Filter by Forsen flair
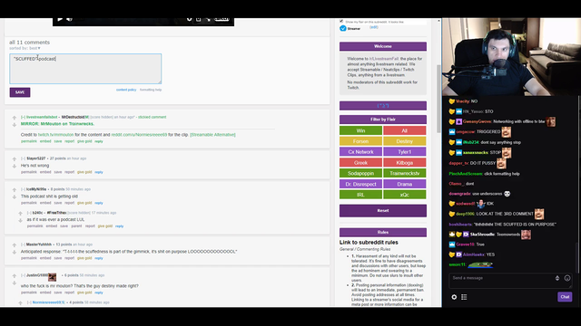 pyautogui.click(x=360, y=141)
